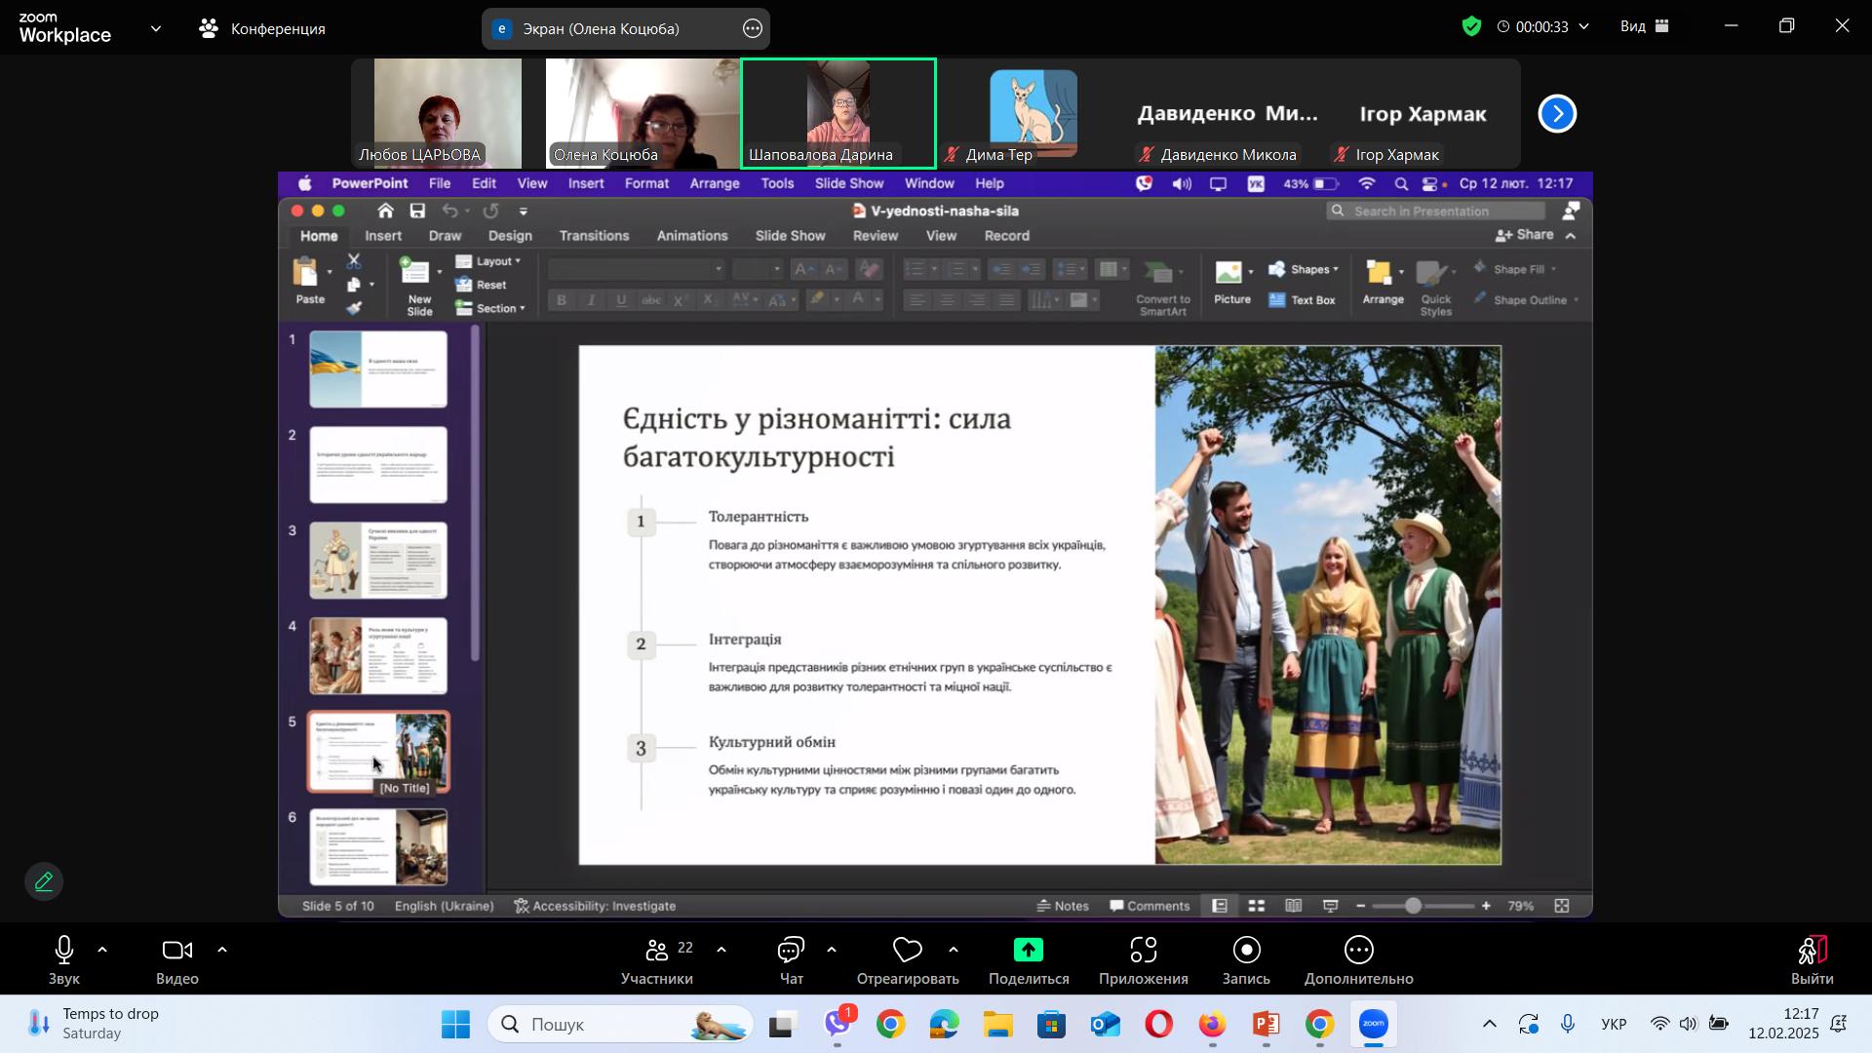1872x1053 pixels.
Task: Open the Participants (Участники) list
Action: point(657,951)
